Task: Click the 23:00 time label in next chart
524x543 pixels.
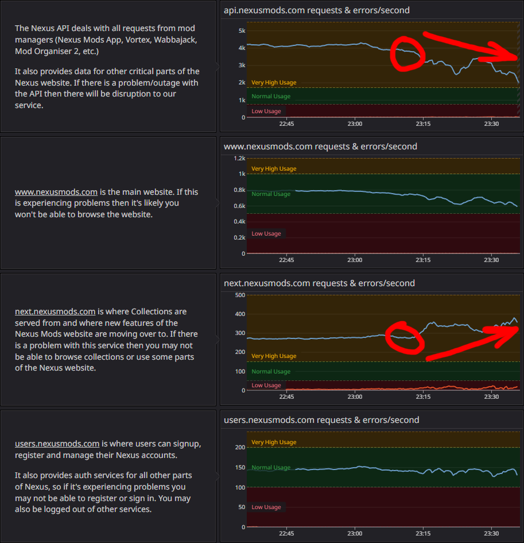Action: (x=355, y=396)
